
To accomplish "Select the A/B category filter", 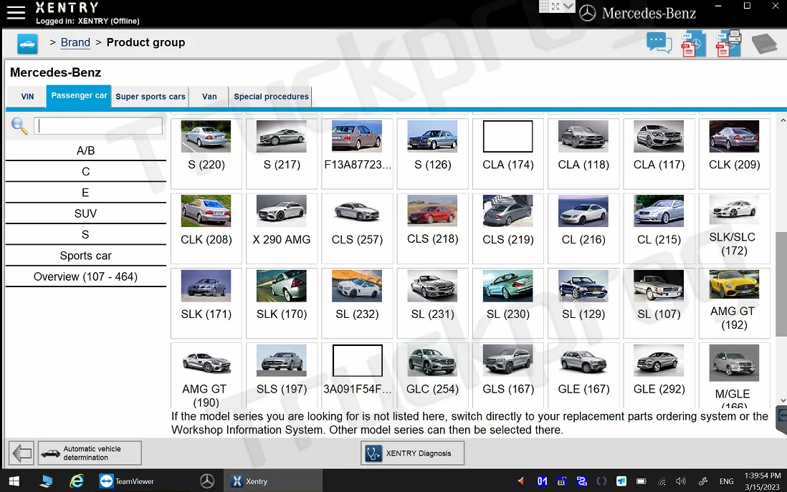I will pyautogui.click(x=86, y=150).
